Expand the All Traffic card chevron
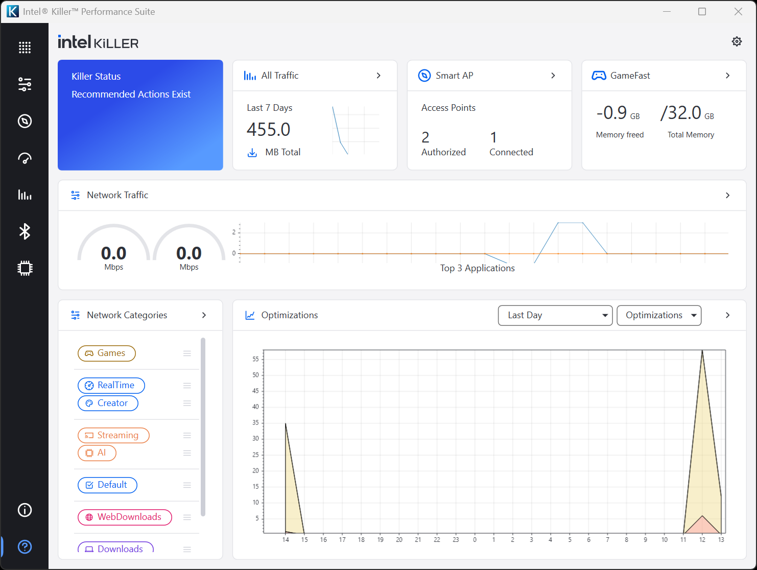The width and height of the screenshot is (757, 570). 378,76
